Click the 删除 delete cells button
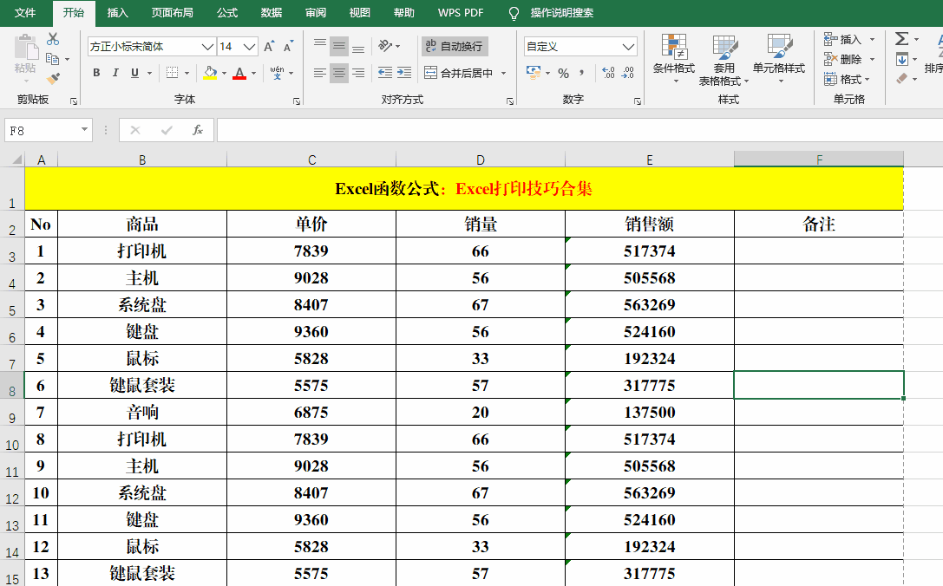The image size is (943, 586). point(842,59)
